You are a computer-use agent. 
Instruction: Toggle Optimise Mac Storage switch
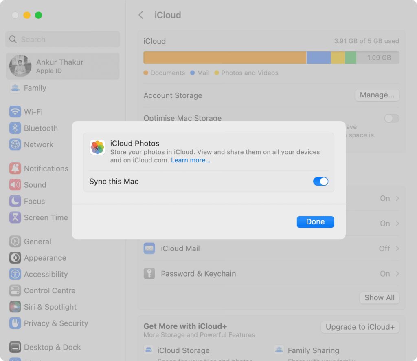[392, 118]
